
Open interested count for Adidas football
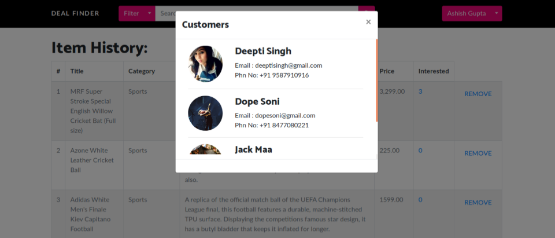420,200
